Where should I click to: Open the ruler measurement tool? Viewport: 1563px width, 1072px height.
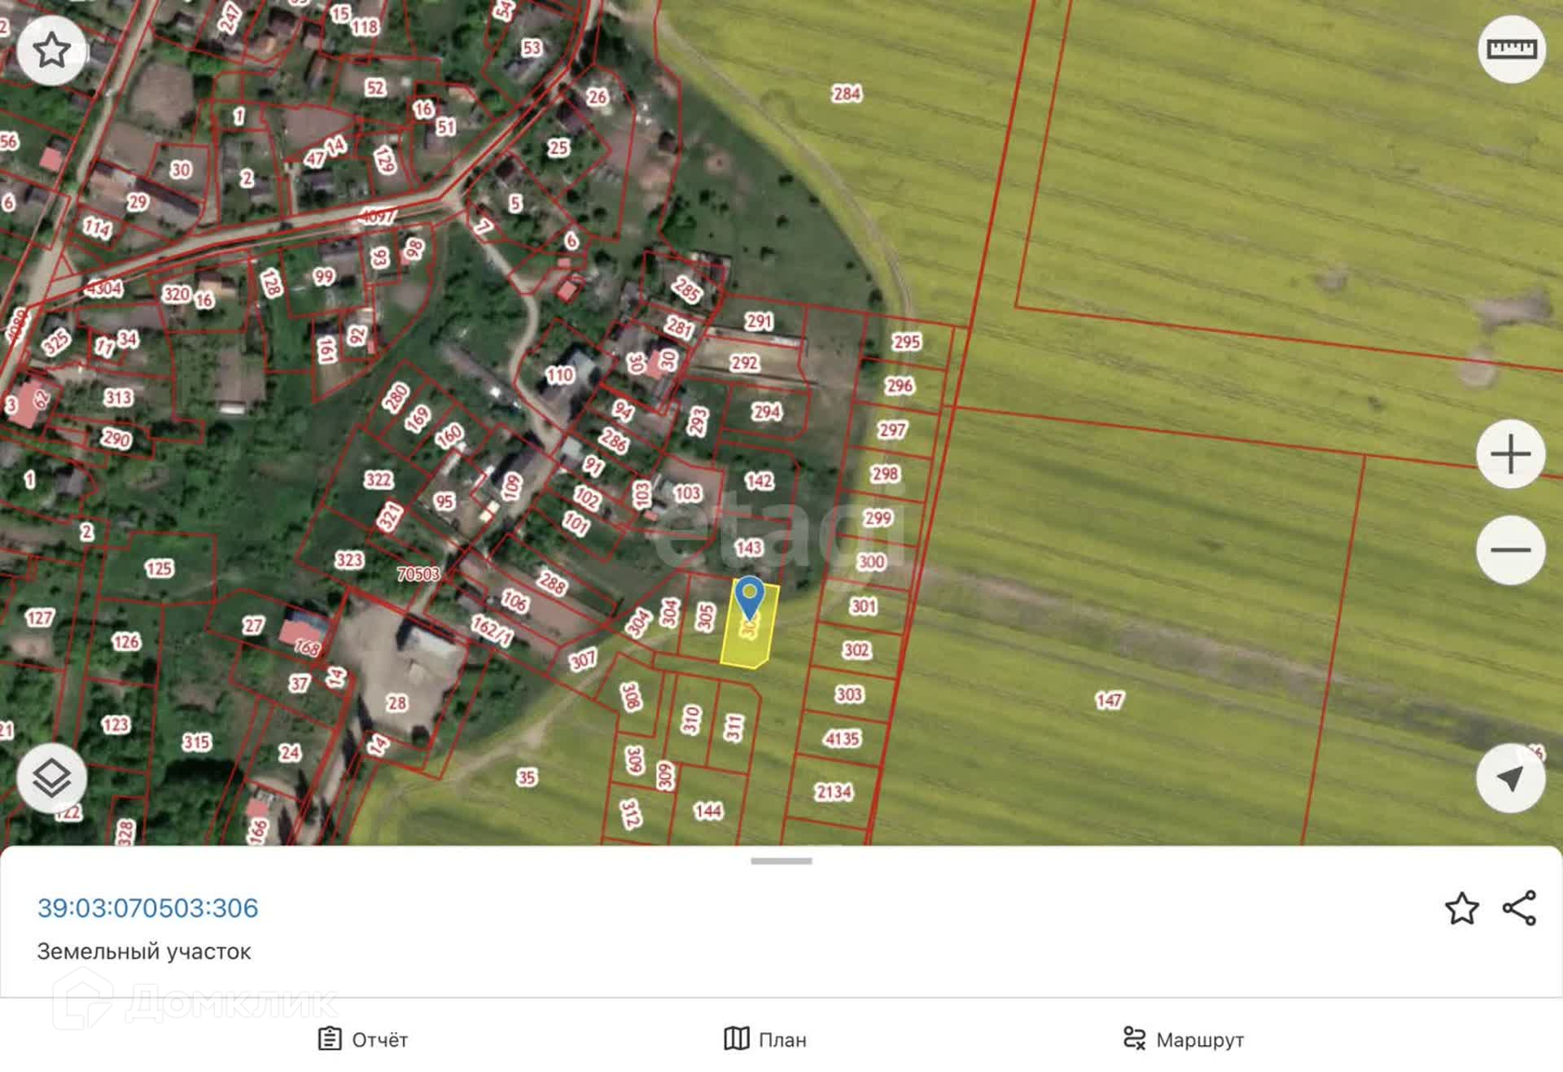point(1511,49)
